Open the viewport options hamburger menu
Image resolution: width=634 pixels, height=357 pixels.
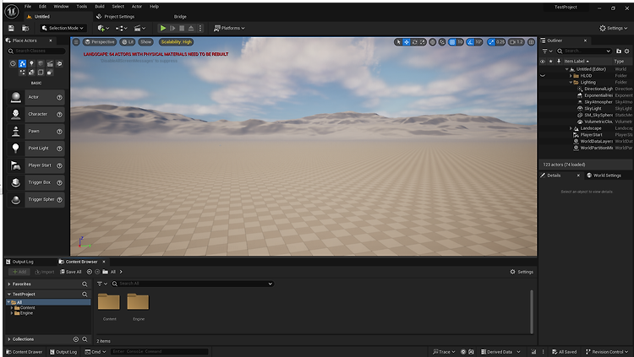[76, 42]
